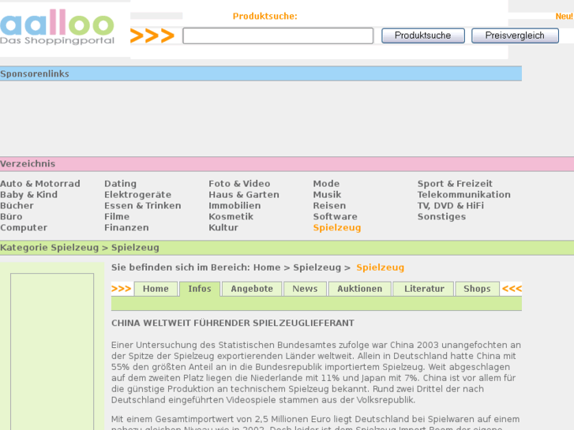This screenshot has width=574, height=430.
Task: Click the orange >>> before the Home tab
Action: [x=121, y=289]
